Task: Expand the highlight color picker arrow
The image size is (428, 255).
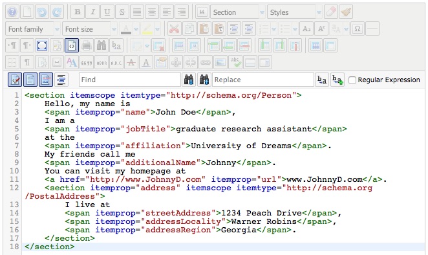Action: (x=157, y=29)
